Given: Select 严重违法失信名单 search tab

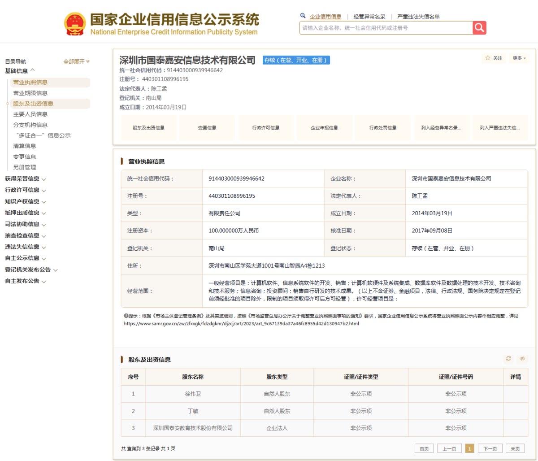Looking at the screenshot, I should point(418,17).
